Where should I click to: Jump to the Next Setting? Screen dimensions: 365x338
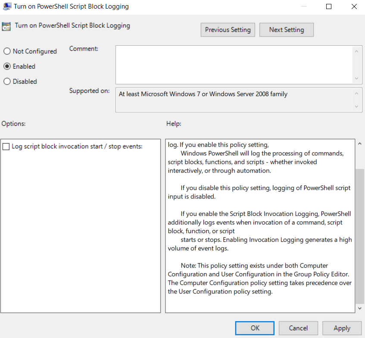[x=286, y=30]
